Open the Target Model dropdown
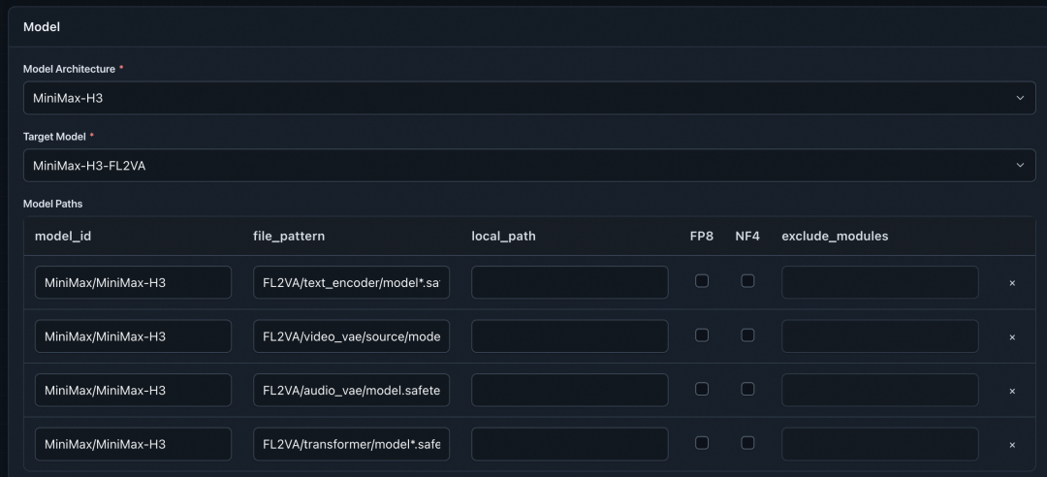Image resolution: width=1047 pixels, height=477 pixels. coord(529,165)
